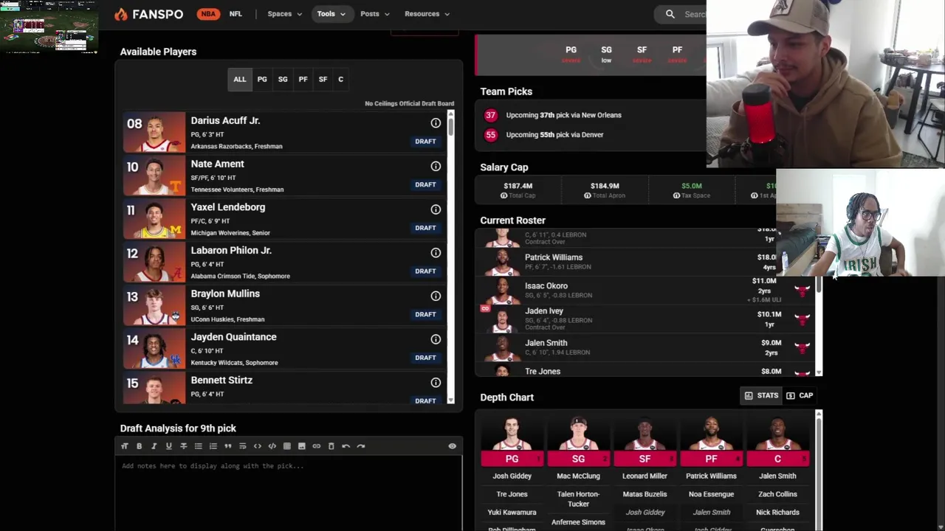Screen dimensions: 945x531
Task: Toggle hard line wrap icon in notes toolbar
Action: (x=242, y=446)
